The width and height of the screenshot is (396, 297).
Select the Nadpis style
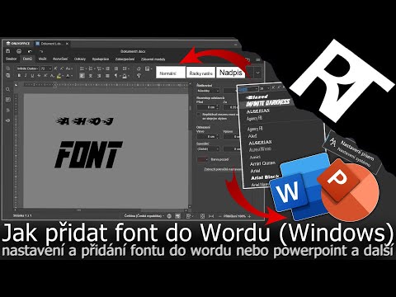[x=231, y=73]
